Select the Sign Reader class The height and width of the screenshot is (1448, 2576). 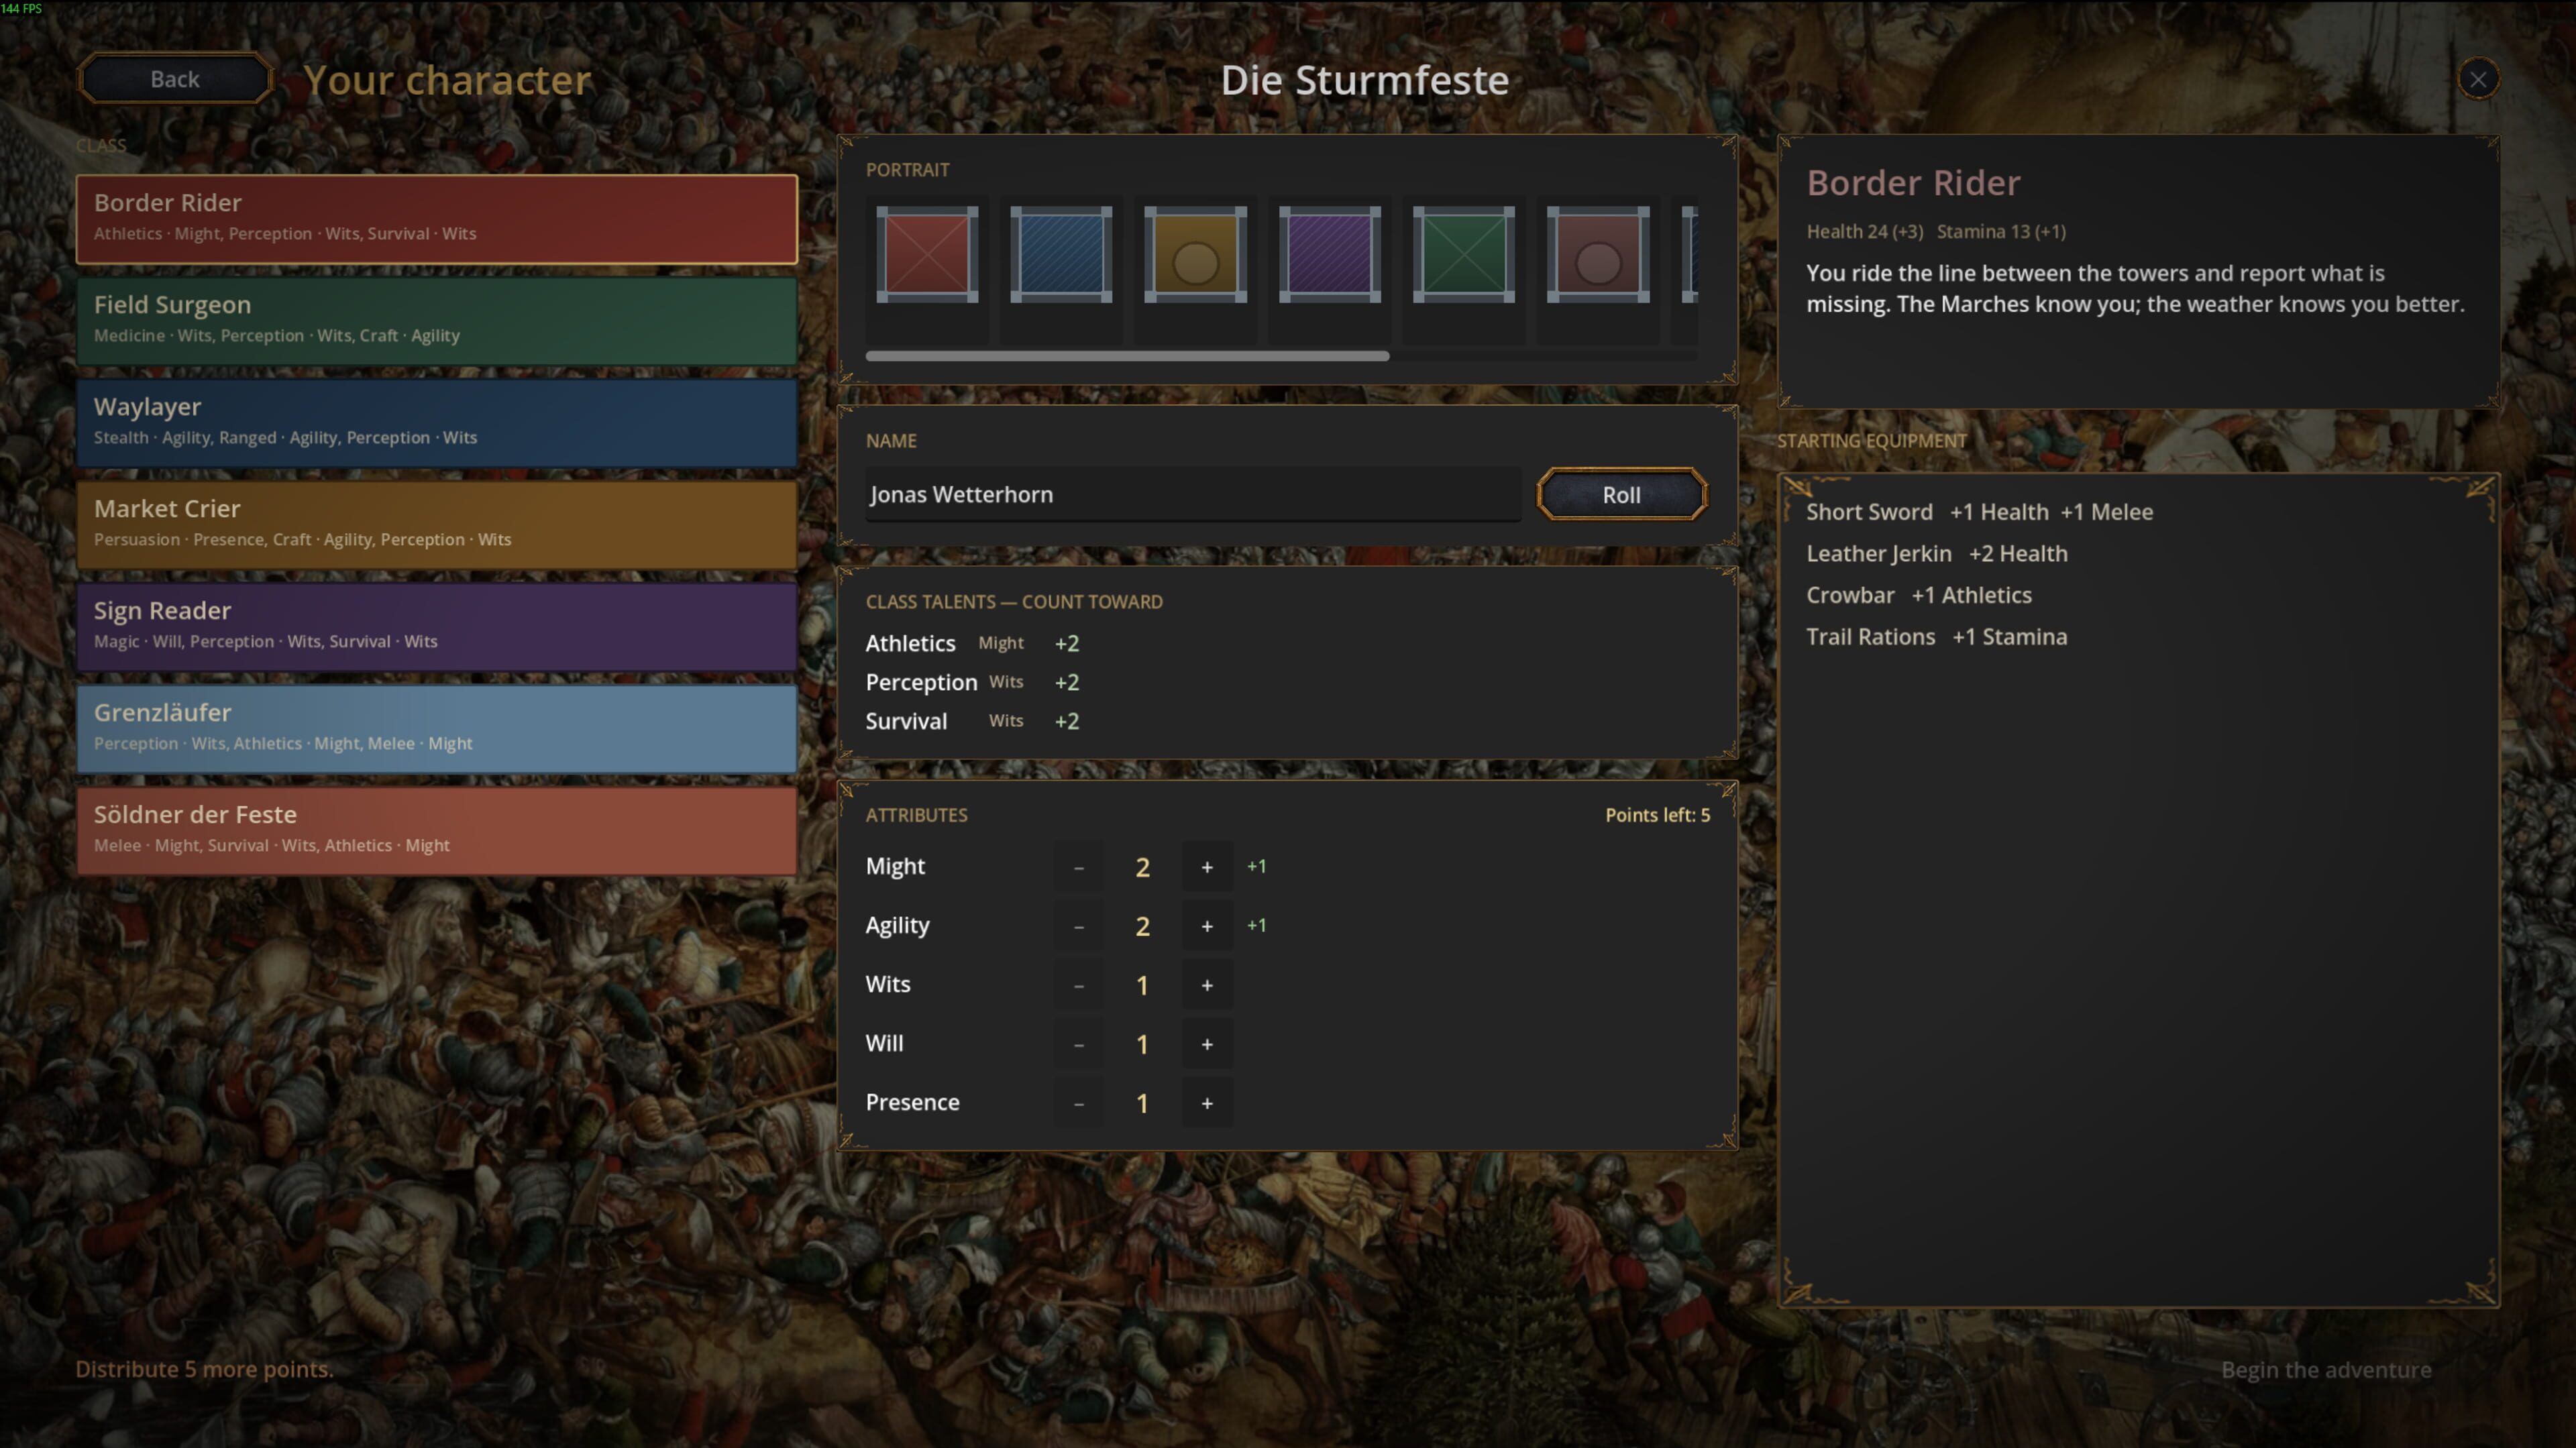[x=437, y=627]
